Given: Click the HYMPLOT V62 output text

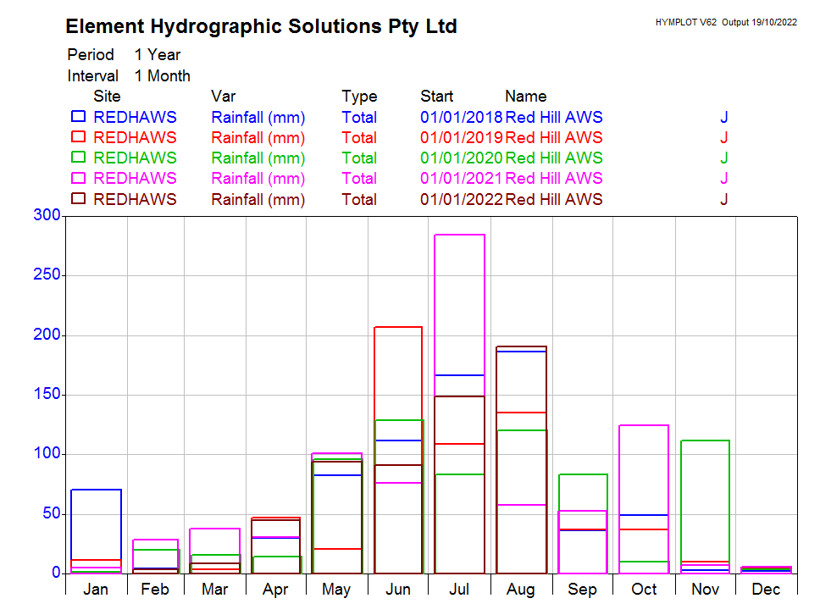Looking at the screenshot, I should coord(725,23).
